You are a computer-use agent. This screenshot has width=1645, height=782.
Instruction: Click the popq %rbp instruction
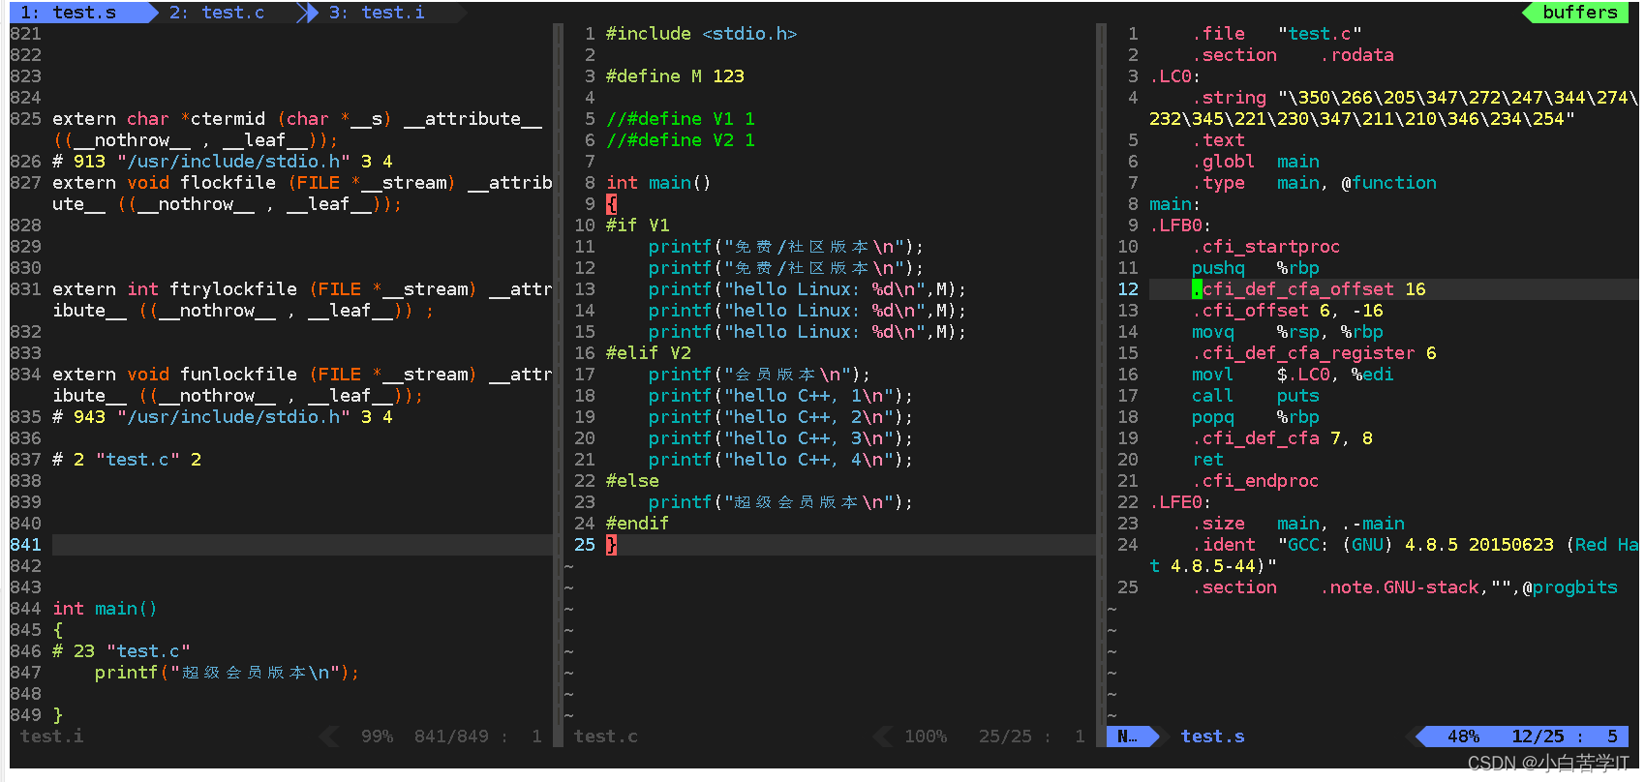1256,417
